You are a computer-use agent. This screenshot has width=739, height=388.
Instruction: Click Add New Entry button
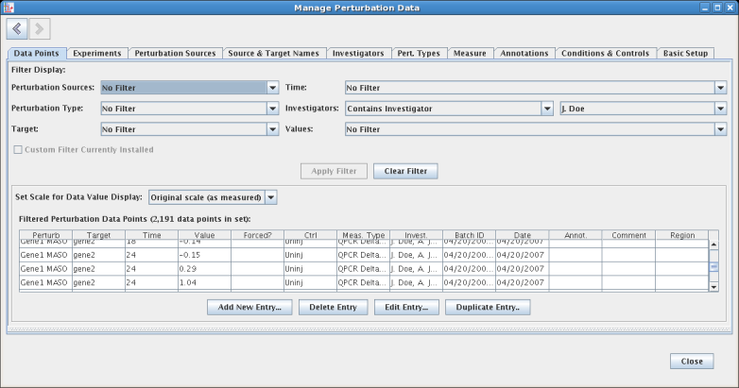pos(249,307)
